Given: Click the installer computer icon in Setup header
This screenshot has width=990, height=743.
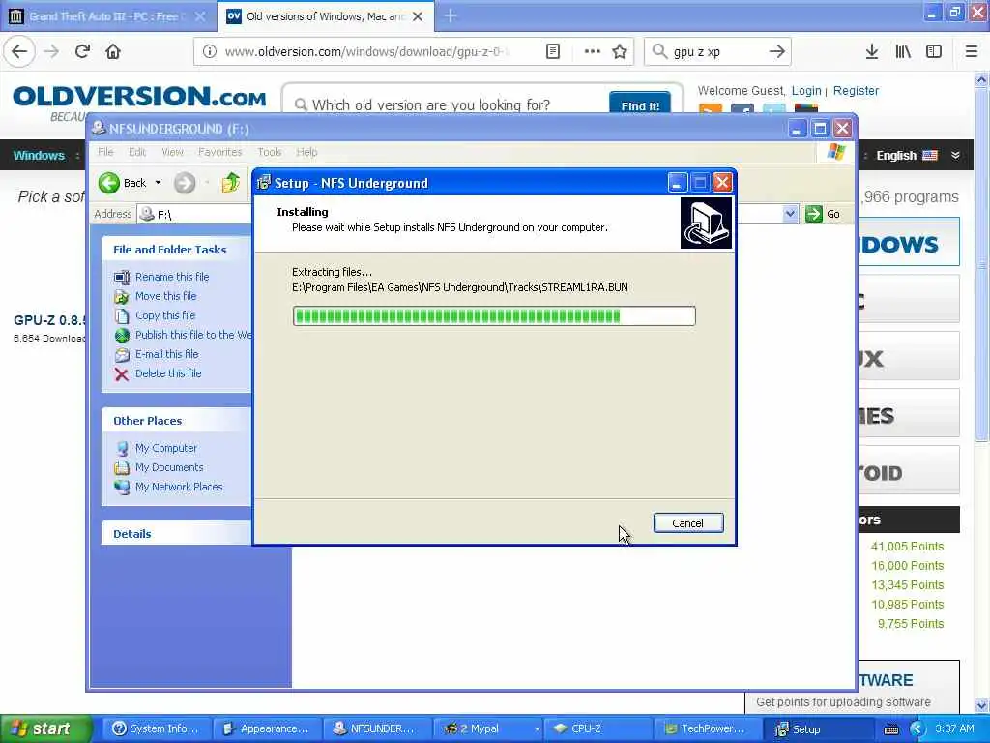Looking at the screenshot, I should [706, 223].
